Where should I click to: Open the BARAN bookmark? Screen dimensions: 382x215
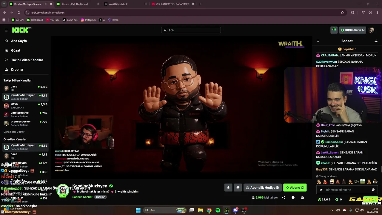(18, 20)
